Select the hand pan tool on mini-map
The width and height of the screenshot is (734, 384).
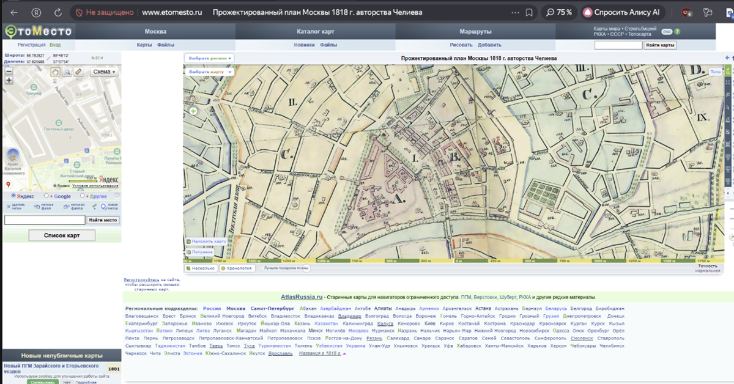click(56, 72)
